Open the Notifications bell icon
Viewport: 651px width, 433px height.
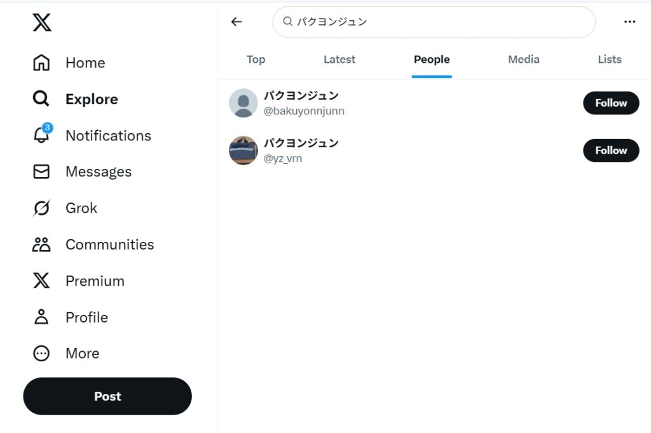tap(42, 134)
